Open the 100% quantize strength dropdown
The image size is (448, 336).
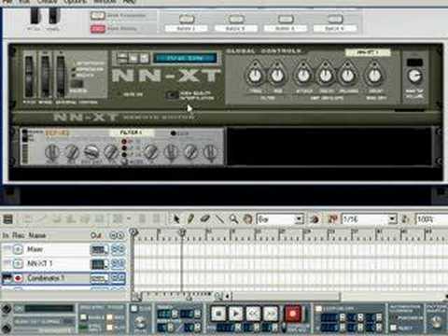pos(432,219)
